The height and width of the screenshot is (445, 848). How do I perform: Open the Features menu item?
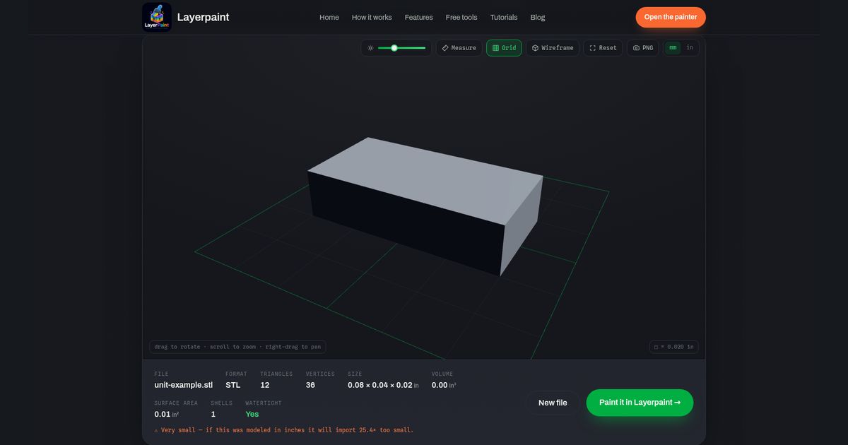pos(419,17)
